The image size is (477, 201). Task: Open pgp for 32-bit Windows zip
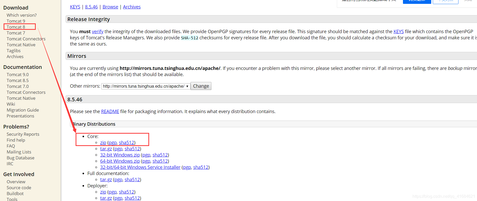[x=146, y=155]
